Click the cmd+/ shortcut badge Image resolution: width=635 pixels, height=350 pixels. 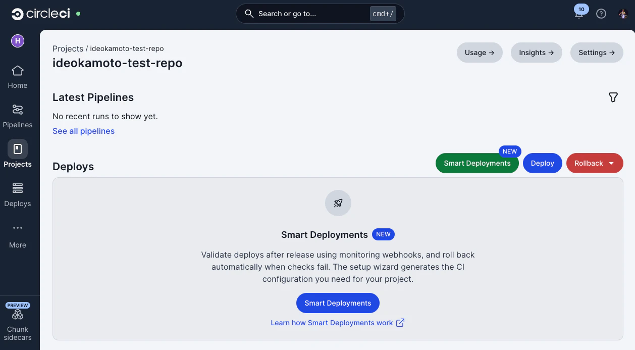click(x=383, y=14)
